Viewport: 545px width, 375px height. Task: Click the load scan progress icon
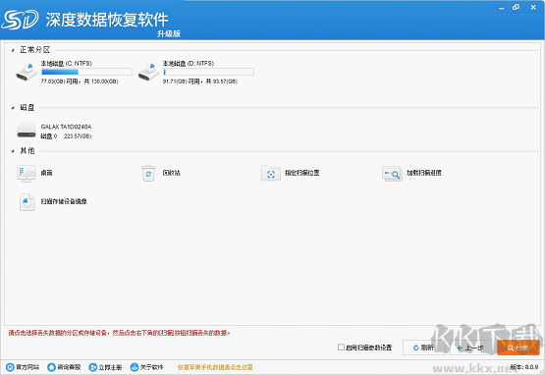(x=392, y=173)
